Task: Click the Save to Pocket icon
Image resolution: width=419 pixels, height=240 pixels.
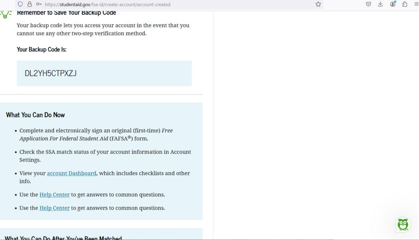Action: tap(368, 4)
